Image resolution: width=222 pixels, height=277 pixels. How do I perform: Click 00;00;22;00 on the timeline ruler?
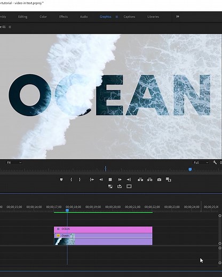[152, 207]
